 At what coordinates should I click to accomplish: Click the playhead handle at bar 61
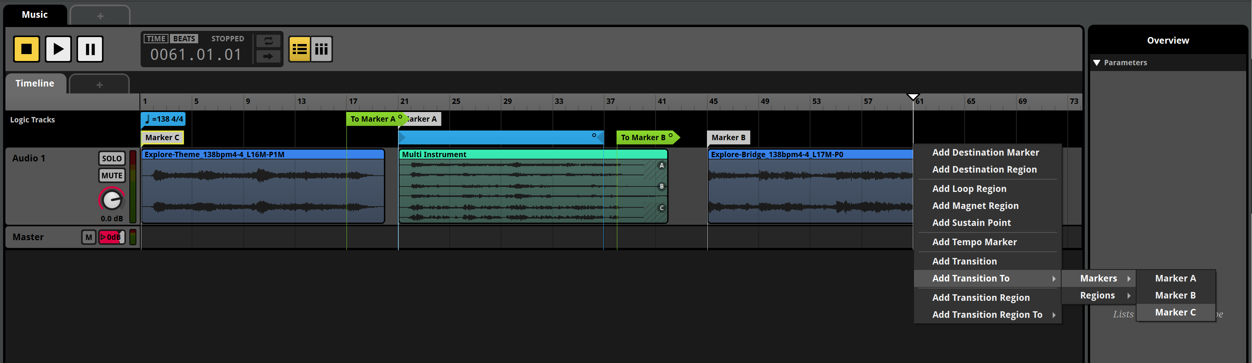tap(913, 97)
